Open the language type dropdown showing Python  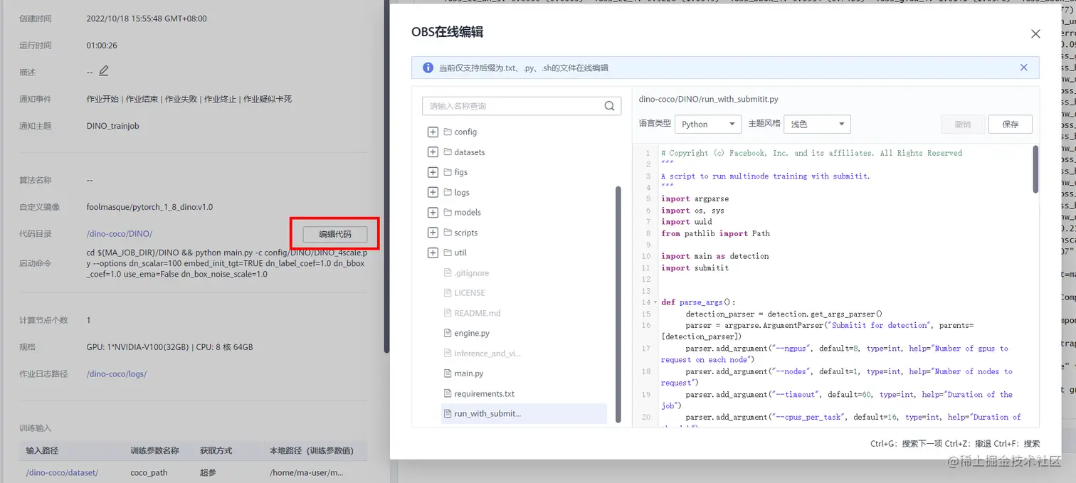(708, 124)
